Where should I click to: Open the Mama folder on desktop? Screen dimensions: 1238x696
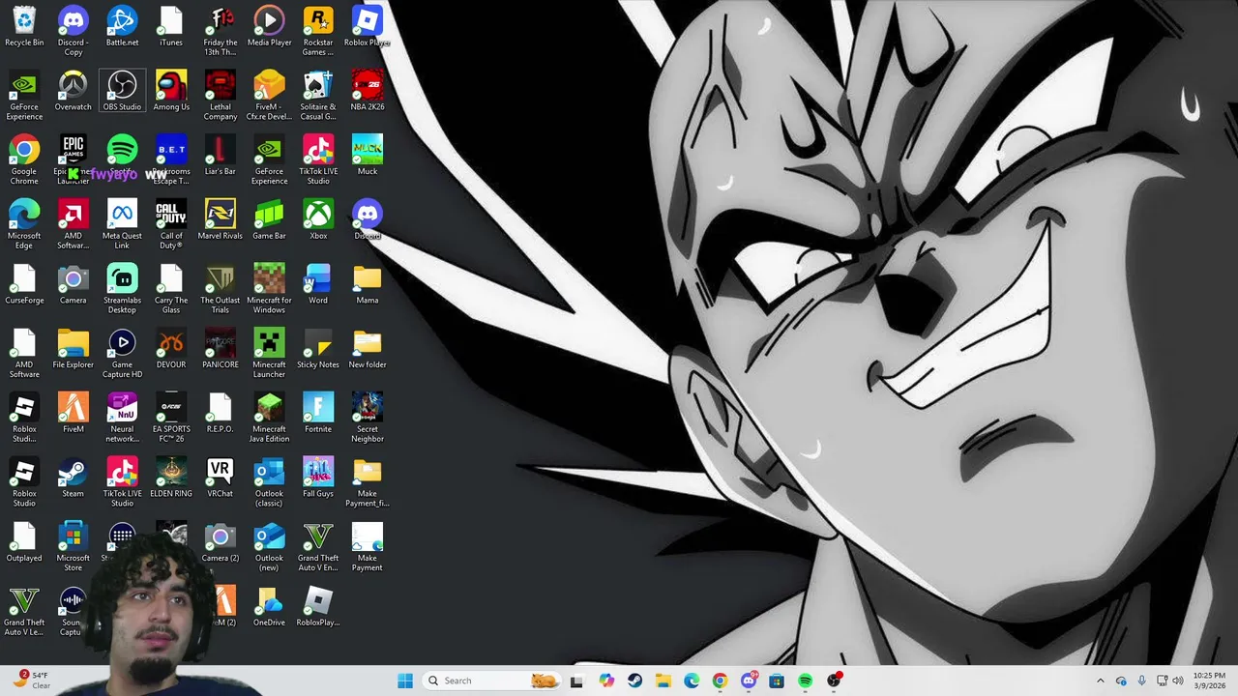point(368,285)
